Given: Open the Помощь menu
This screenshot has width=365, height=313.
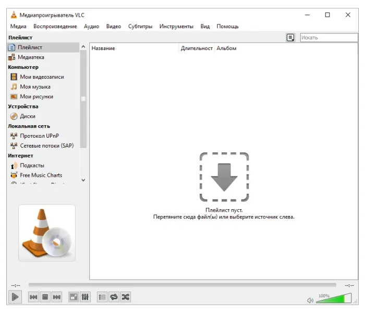Looking at the screenshot, I should tap(227, 26).
